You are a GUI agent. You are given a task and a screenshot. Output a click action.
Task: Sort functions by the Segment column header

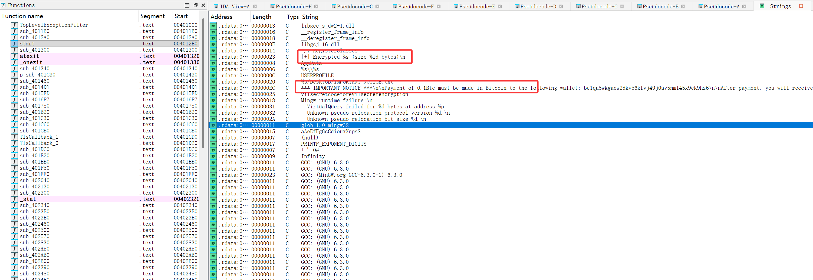click(155, 16)
